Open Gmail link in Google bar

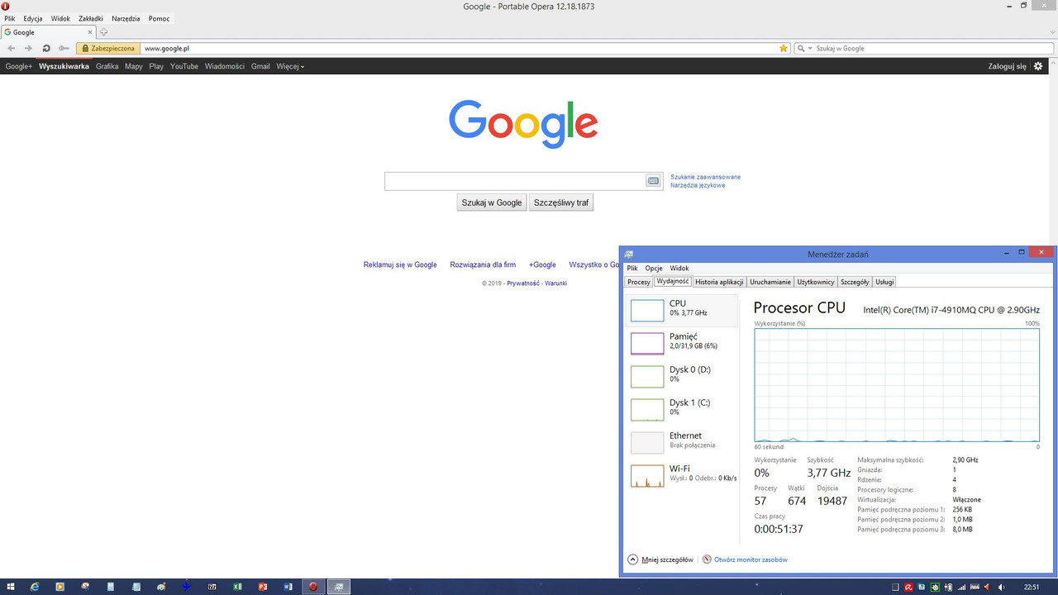(260, 66)
